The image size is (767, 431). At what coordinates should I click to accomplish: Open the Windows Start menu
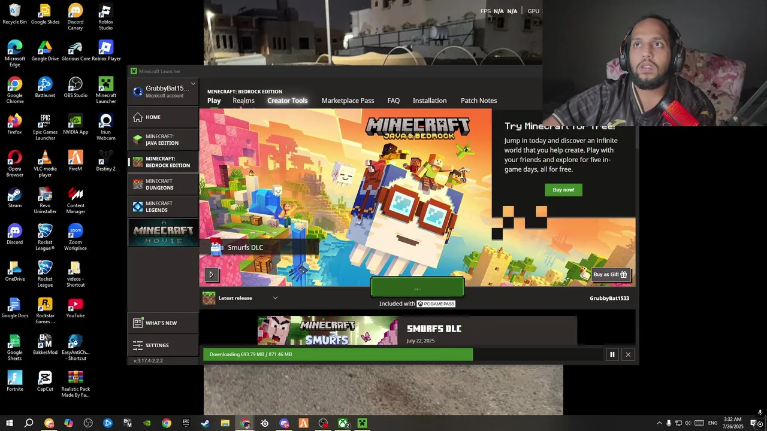9,423
